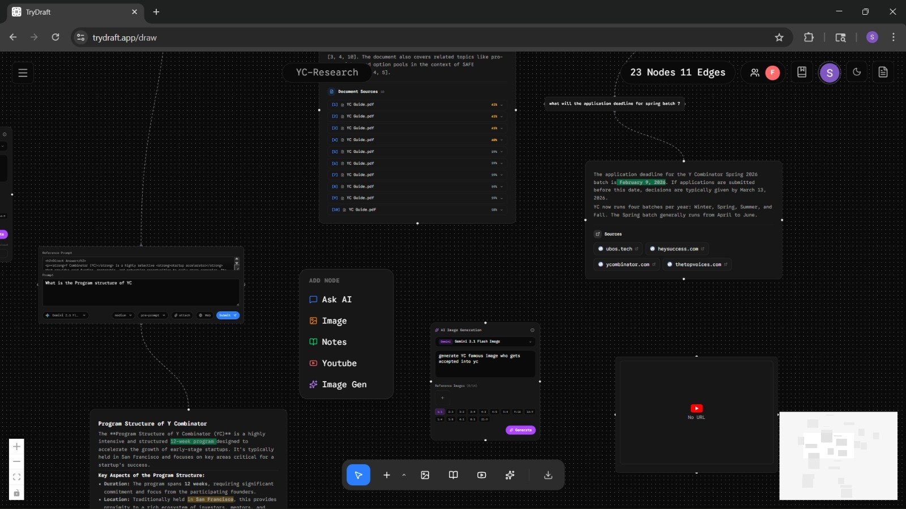This screenshot has width=906, height=509.
Task: Select the 3:2 aspect ratio
Action: (x=461, y=412)
